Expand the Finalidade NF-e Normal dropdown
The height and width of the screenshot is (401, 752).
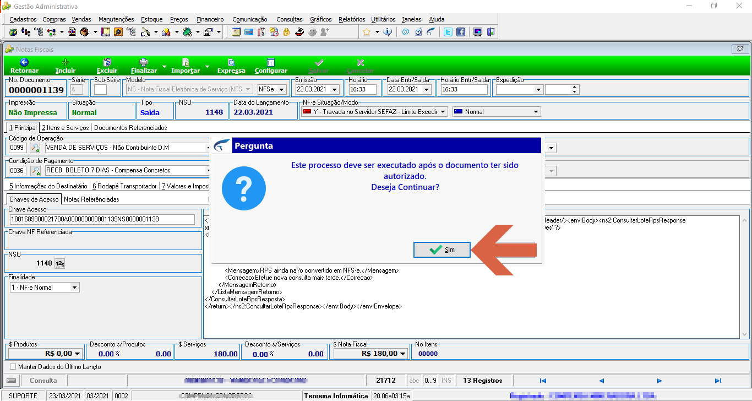pyautogui.click(x=75, y=288)
